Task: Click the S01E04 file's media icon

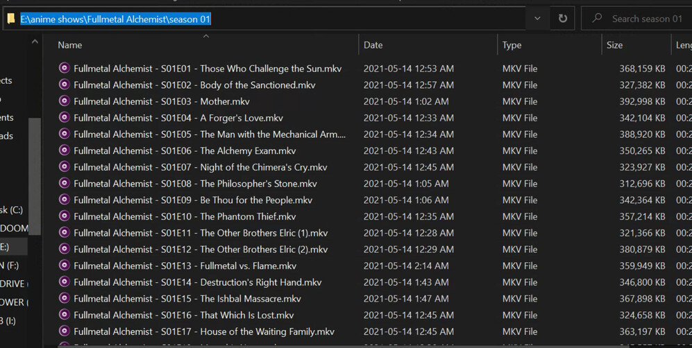Action: pos(65,117)
